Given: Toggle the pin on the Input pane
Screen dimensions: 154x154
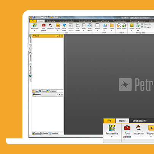Looking at the screenshot, I should click(x=60, y=36).
